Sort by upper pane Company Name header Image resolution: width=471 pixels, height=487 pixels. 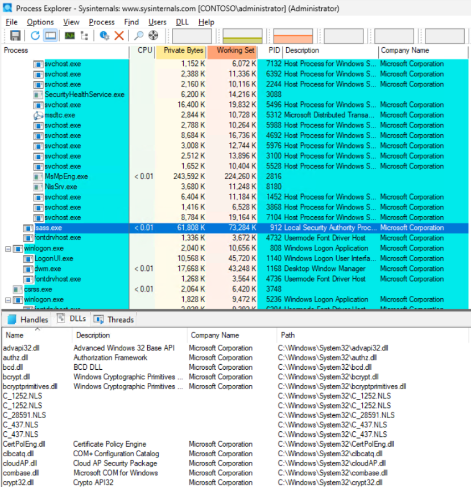coord(423,51)
